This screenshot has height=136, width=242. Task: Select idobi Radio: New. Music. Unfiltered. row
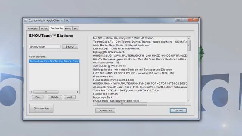[140, 45]
